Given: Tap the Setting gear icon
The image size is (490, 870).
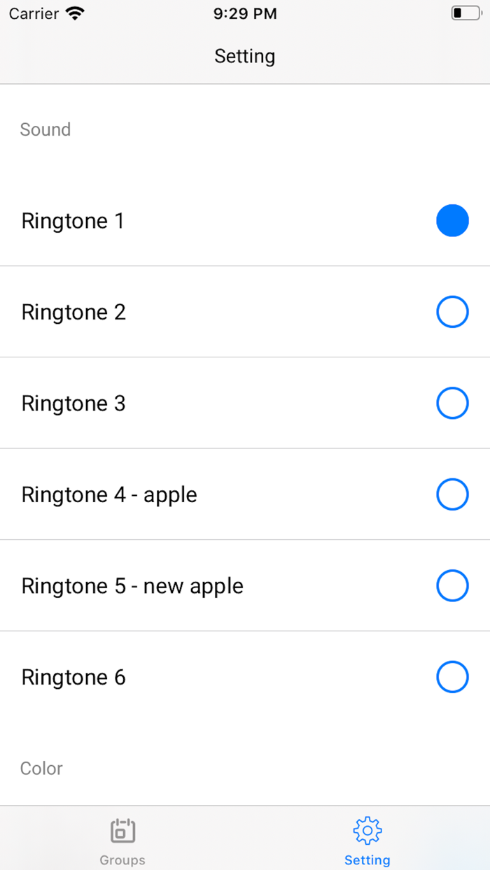Looking at the screenshot, I should click(367, 831).
